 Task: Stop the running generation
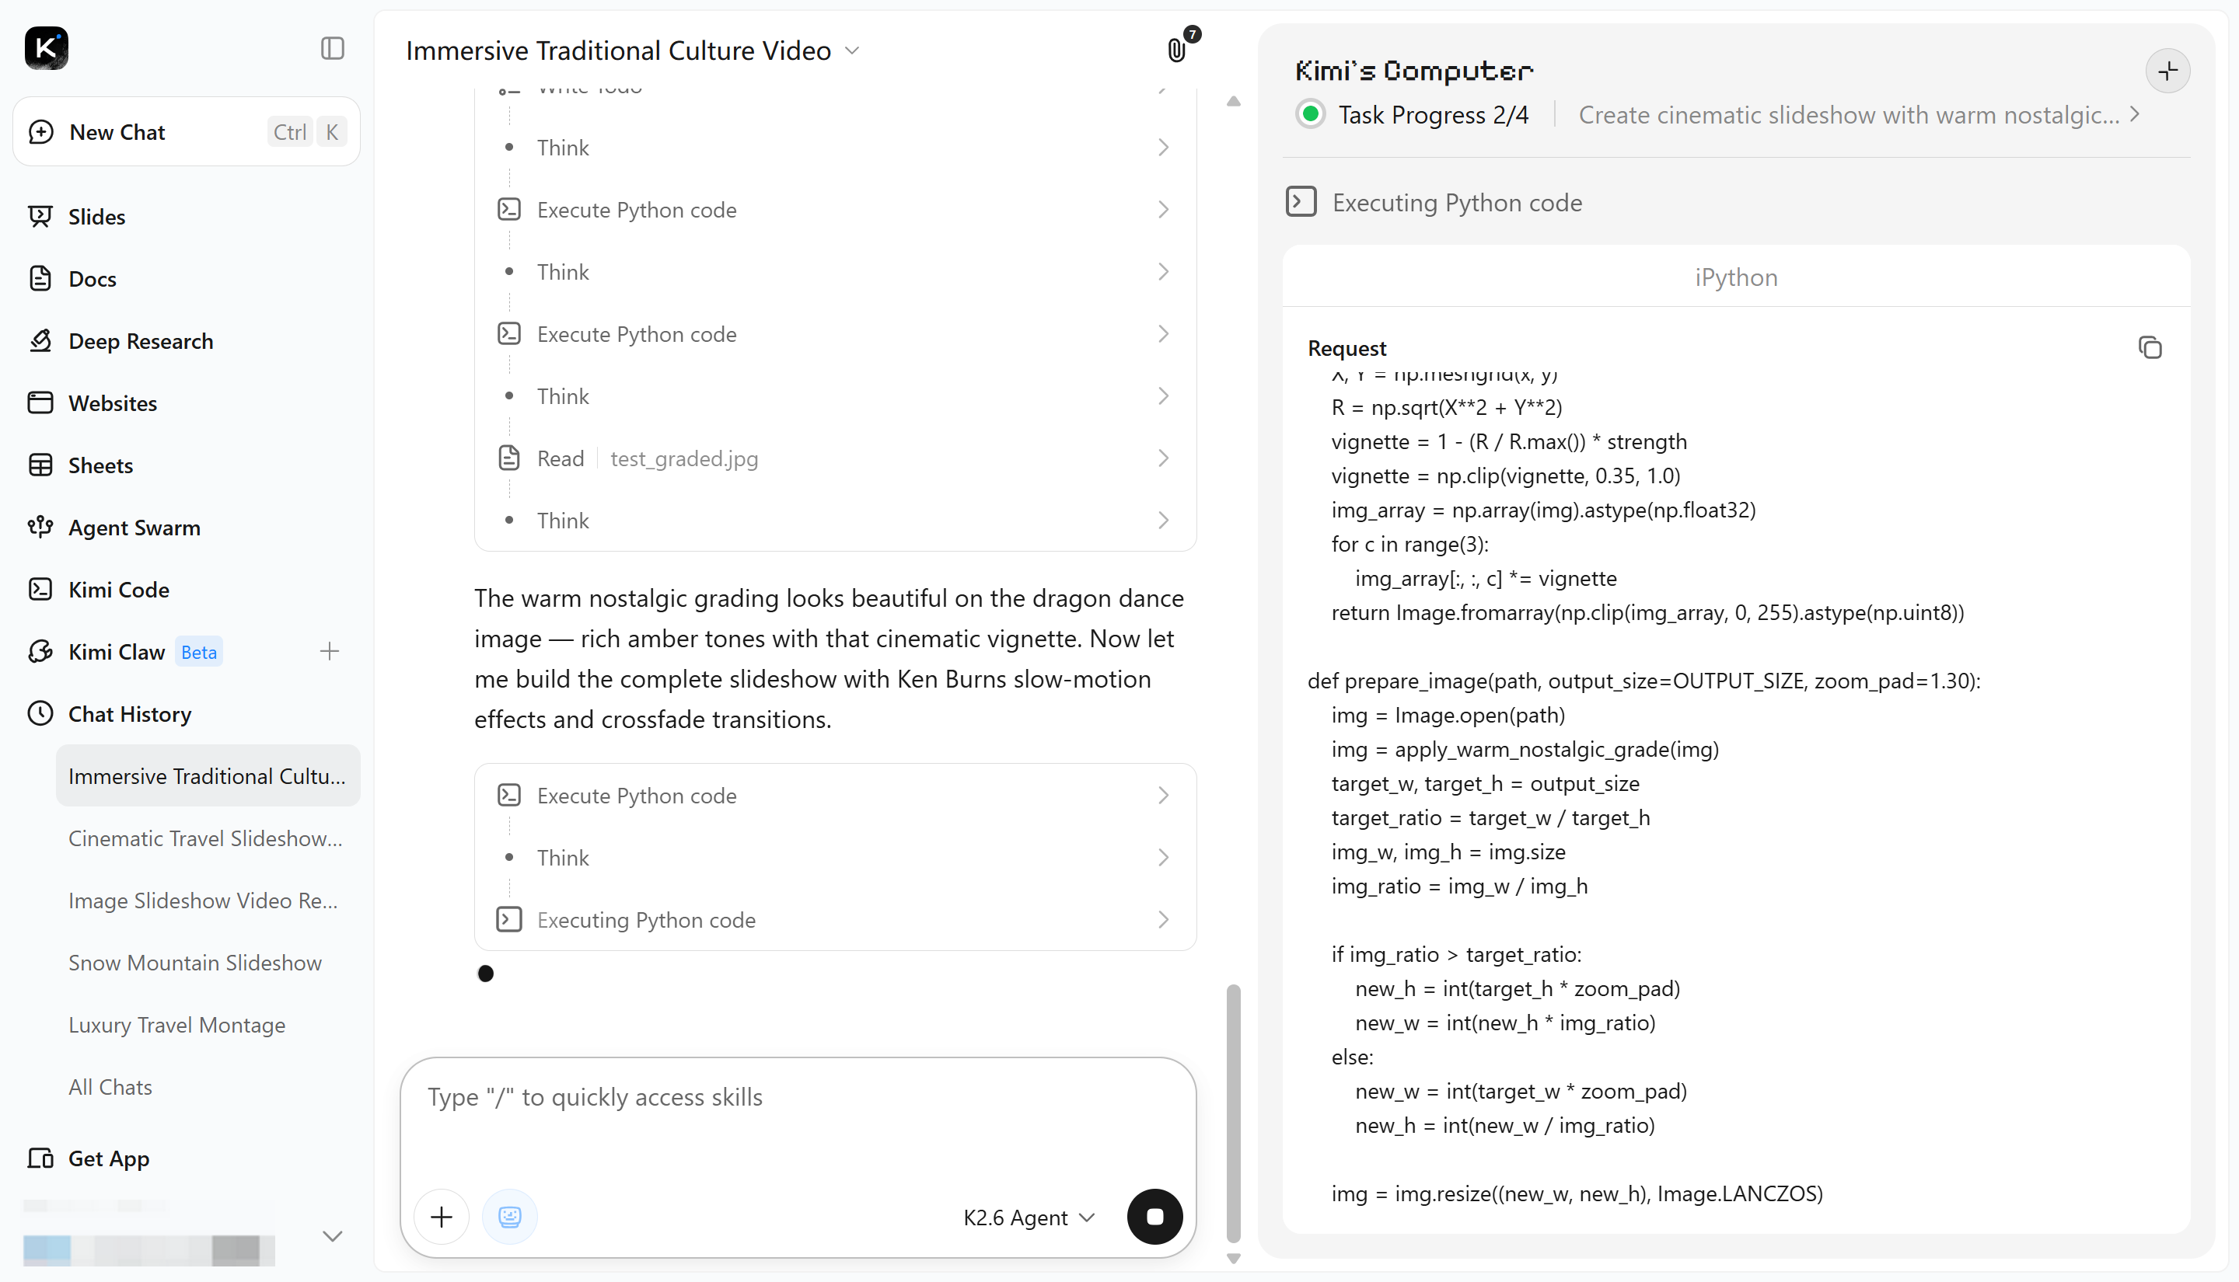tap(1154, 1218)
